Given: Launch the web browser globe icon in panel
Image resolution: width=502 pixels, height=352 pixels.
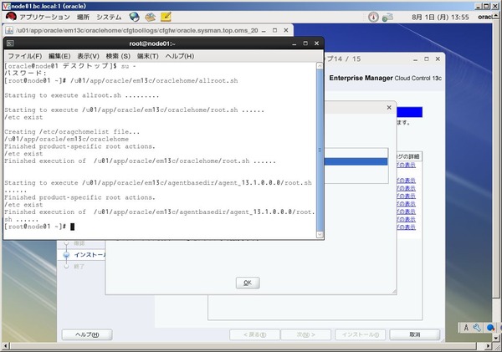Looking at the screenshot, I should point(134,17).
